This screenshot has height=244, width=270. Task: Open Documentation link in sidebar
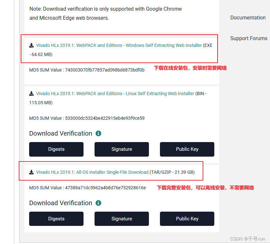point(248,17)
